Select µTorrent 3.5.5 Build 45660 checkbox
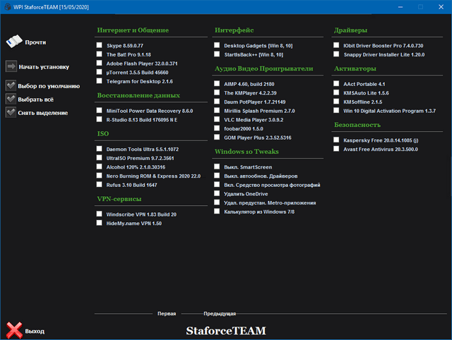Viewport: 452px width, 340px height. 99,72
